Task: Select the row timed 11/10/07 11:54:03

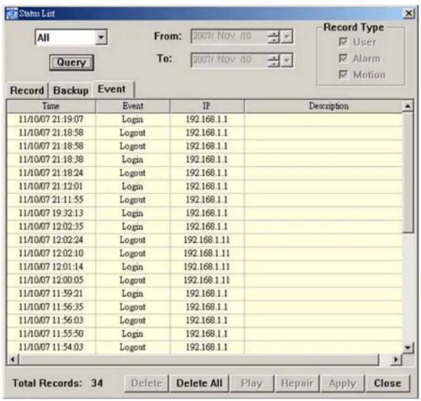Action: pos(204,347)
